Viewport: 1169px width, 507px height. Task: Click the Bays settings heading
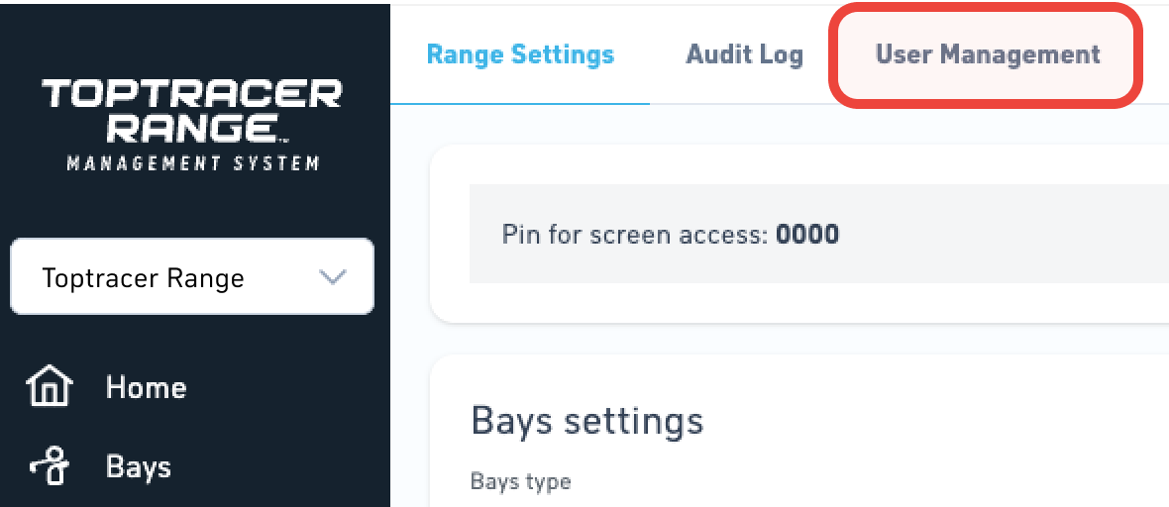tap(587, 421)
